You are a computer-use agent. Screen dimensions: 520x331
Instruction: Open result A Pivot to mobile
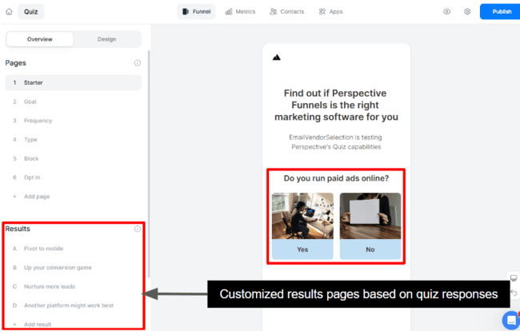coord(74,249)
